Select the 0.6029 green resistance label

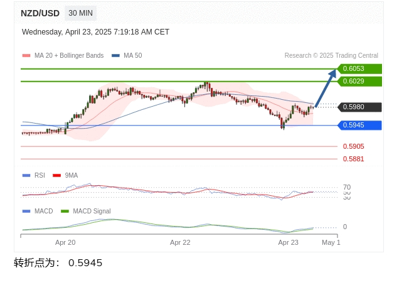pyautogui.click(x=359, y=82)
